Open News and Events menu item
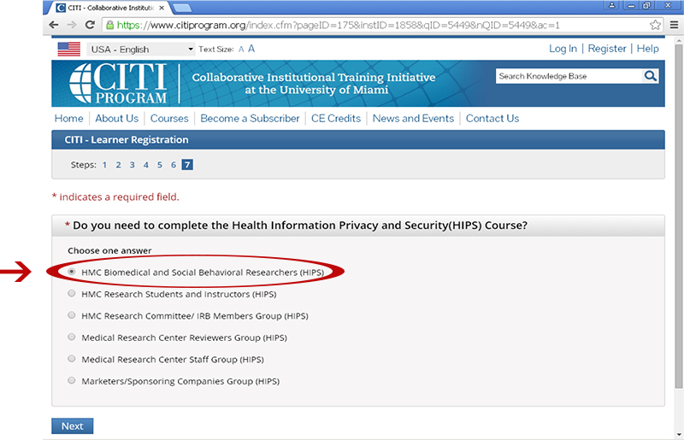Screen dimensions: 684x440 413,118
